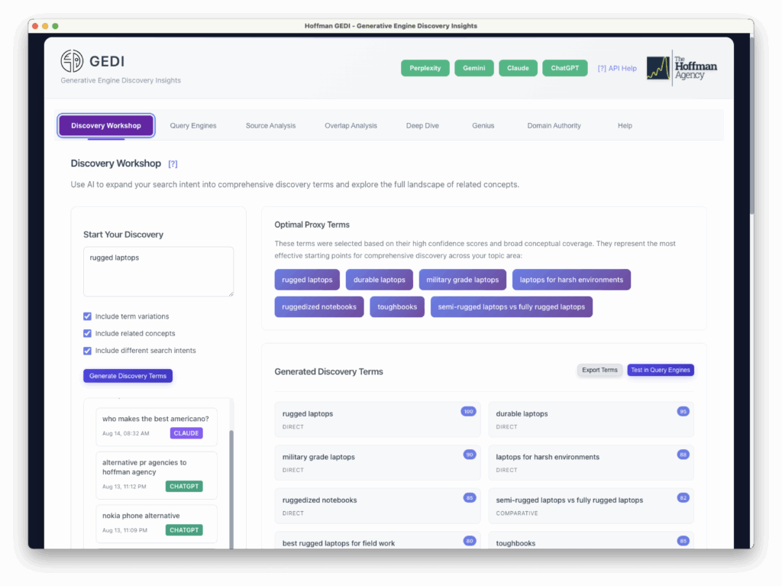Click the Perplexity engine status badge
This screenshot has height=586, width=782.
click(425, 67)
